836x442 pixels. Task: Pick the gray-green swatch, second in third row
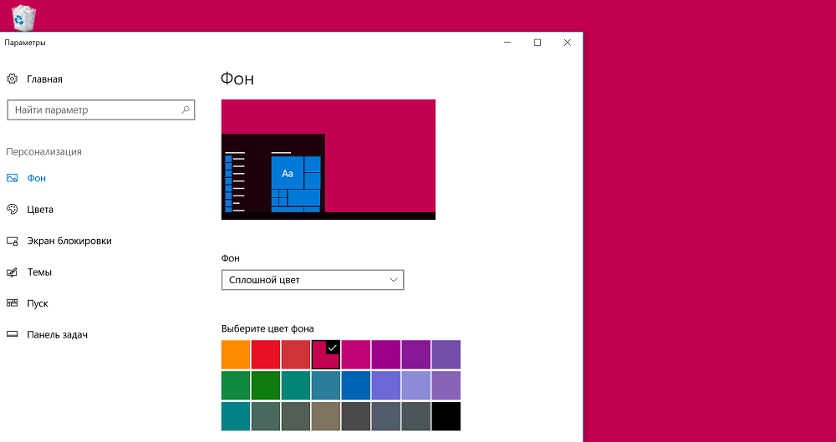tap(266, 416)
